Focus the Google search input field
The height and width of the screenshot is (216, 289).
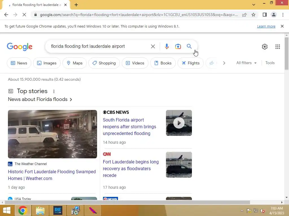[x=100, y=46]
